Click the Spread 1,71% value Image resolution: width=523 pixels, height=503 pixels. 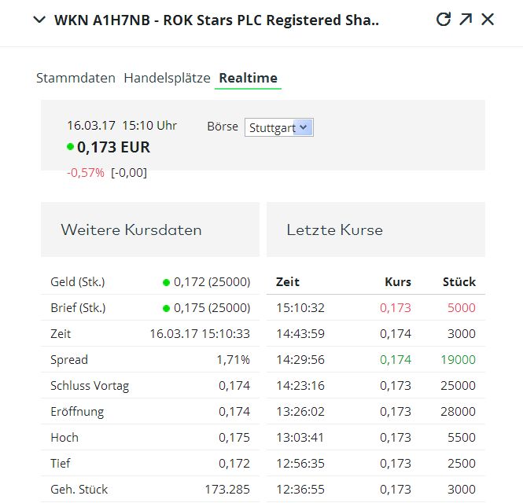(234, 360)
